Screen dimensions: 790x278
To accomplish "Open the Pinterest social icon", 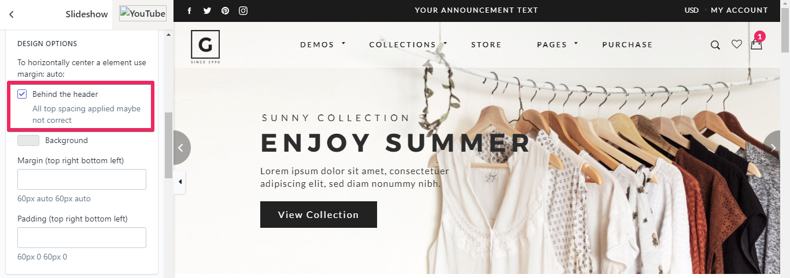I will (225, 10).
